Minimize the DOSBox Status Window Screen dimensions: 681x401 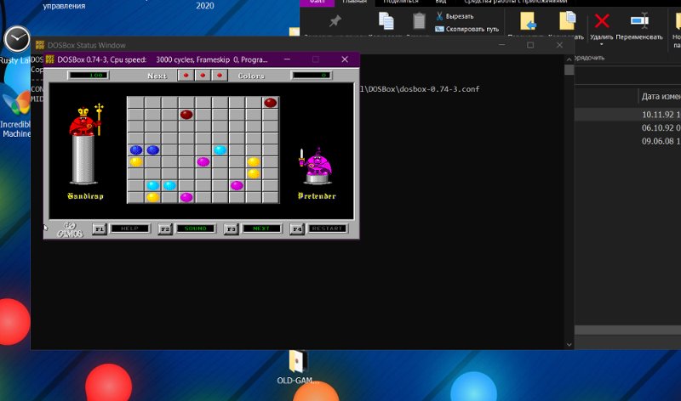click(x=501, y=45)
